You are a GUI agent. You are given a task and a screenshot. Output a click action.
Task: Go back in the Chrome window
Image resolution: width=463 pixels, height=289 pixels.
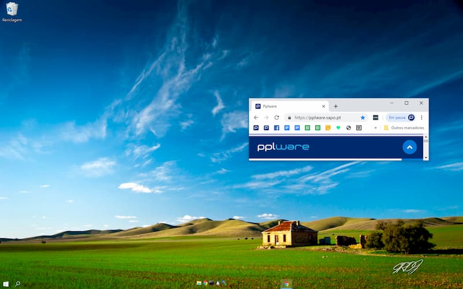(256, 117)
